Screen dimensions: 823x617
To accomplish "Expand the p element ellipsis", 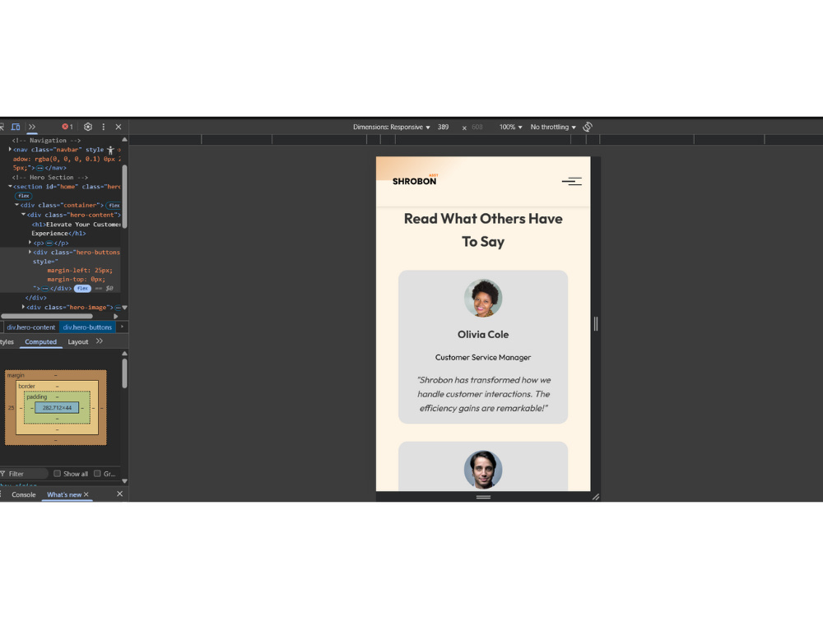I will 49,243.
